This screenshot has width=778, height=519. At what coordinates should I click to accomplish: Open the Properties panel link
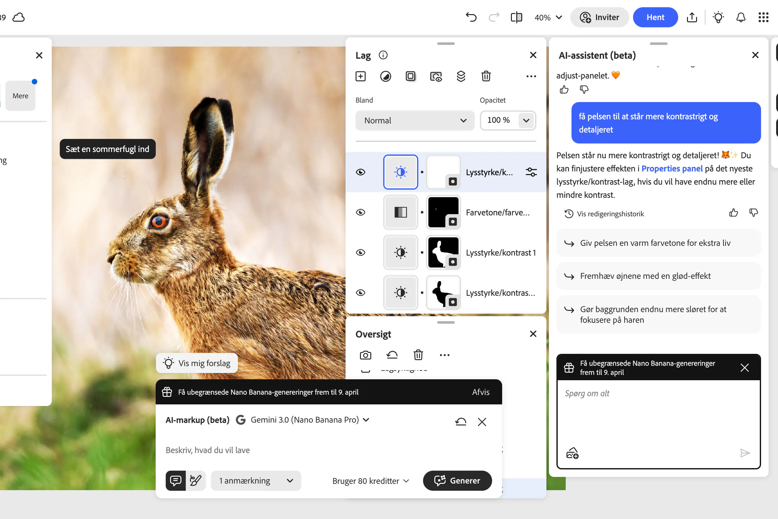672,169
